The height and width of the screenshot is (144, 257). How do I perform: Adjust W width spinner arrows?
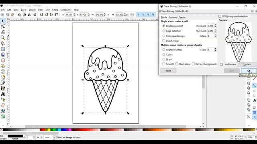(x=104, y=15)
